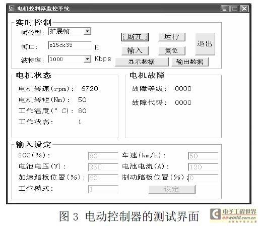Image resolution: width=259 pixels, height=226 pixels.
Task: Click the 输入 button
Action: click(135, 50)
